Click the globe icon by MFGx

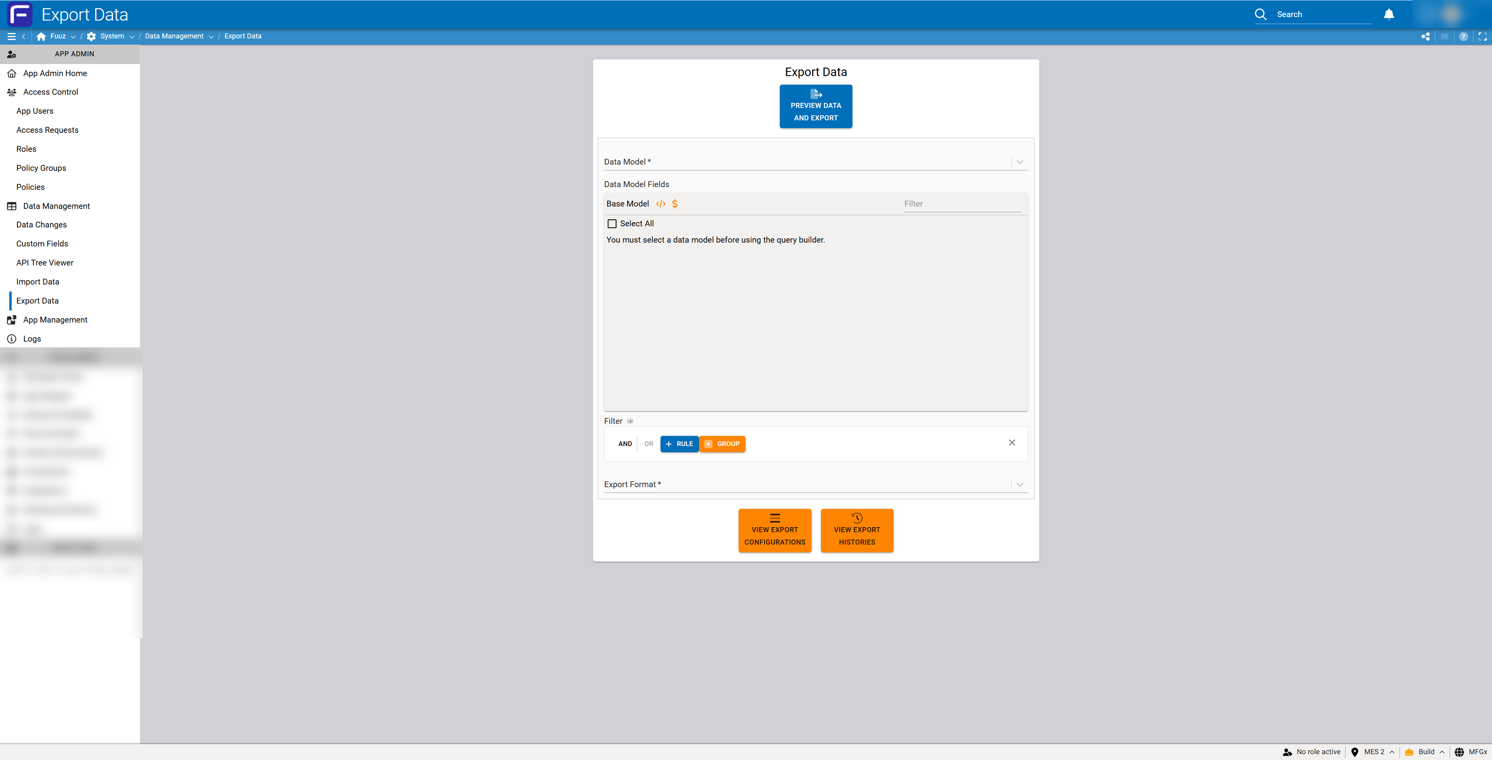click(1459, 752)
